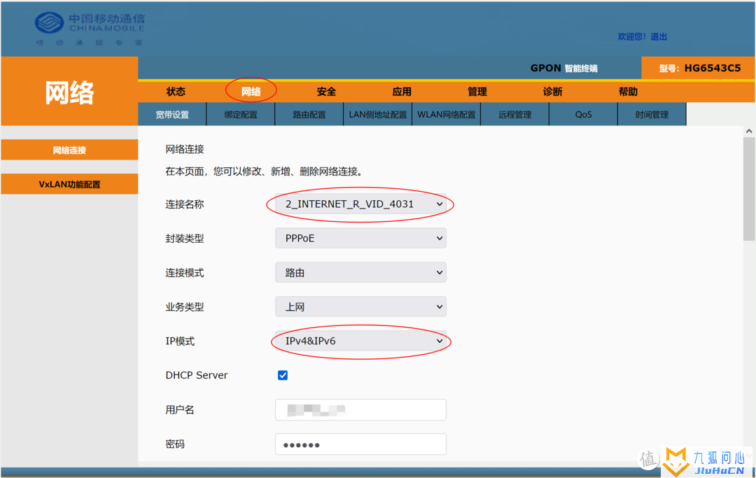This screenshot has height=478, width=756.
Task: Click the DHCP Server label
Action: [x=196, y=375]
